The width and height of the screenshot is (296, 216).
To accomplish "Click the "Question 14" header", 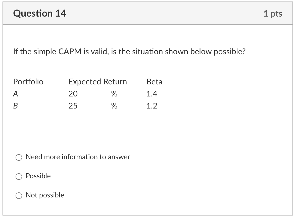I will point(40,13).
